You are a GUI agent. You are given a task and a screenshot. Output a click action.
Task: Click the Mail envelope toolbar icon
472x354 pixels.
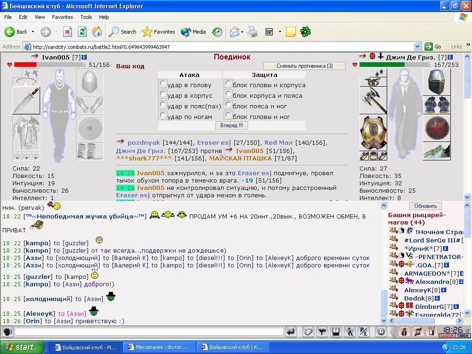click(x=235, y=32)
